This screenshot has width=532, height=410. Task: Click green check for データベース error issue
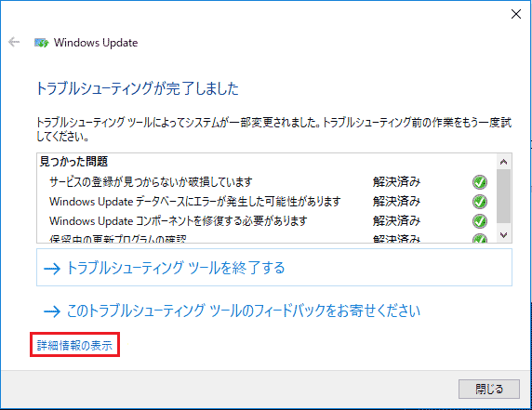pyautogui.click(x=480, y=202)
